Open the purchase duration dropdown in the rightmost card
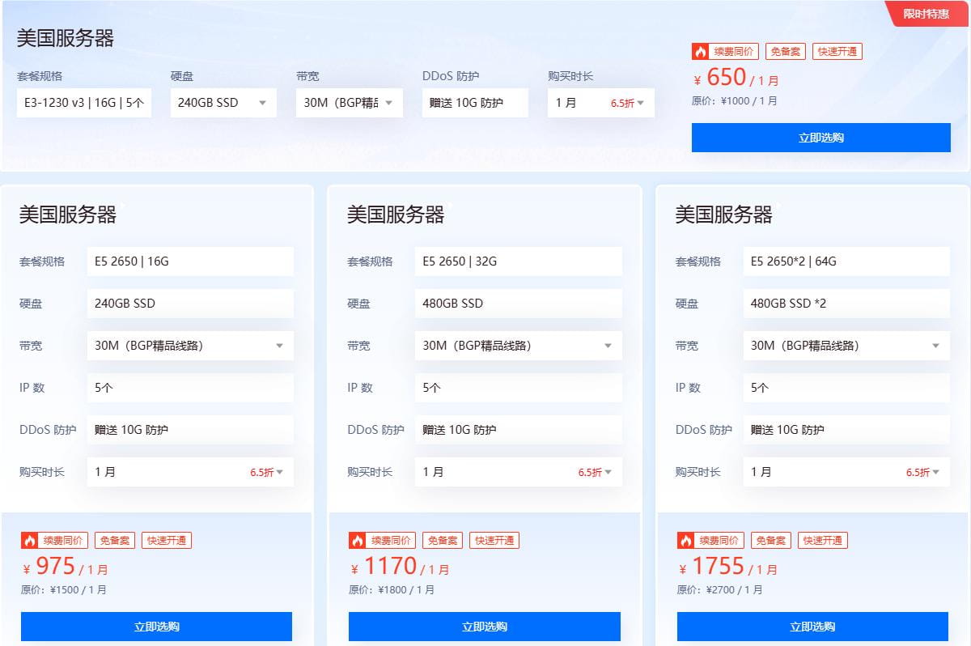 pos(936,472)
